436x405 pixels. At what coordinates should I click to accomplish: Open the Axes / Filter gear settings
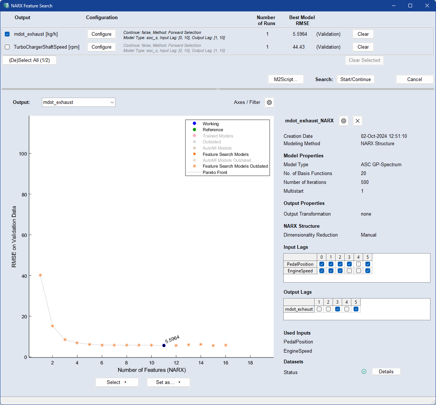[269, 102]
